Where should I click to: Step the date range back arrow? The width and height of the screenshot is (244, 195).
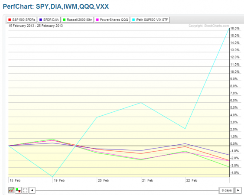pyautogui.click(x=32, y=190)
